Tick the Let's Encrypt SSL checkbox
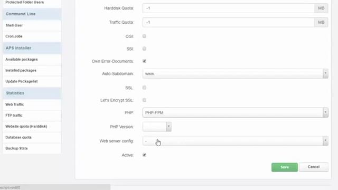The height and width of the screenshot is (190, 338). coord(144,100)
